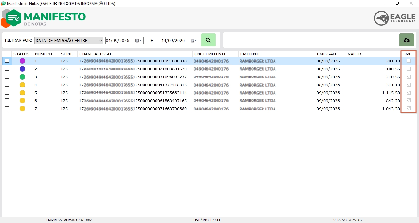Click the access key ending in 1991880348
419x223 pixels.
[x=133, y=61]
